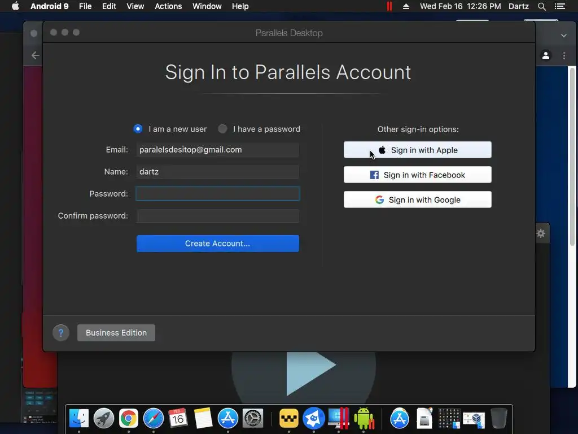Open Calendar from the dock
Viewport: 578px width, 434px height.
pyautogui.click(x=178, y=419)
